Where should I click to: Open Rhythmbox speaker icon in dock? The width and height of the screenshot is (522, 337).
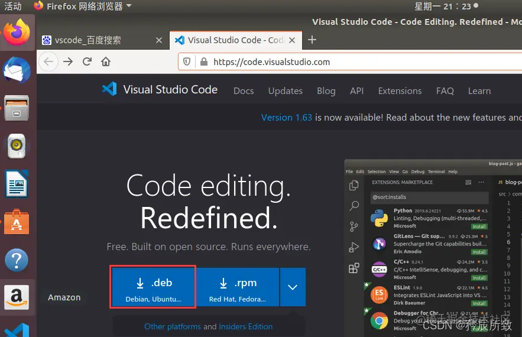[x=17, y=146]
